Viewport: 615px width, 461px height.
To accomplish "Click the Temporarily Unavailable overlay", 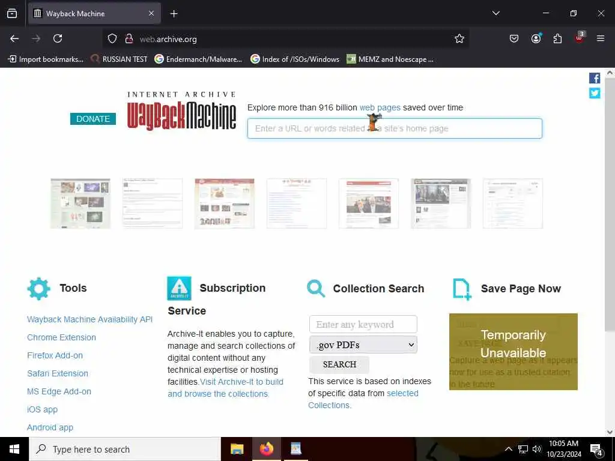I will pyautogui.click(x=514, y=352).
